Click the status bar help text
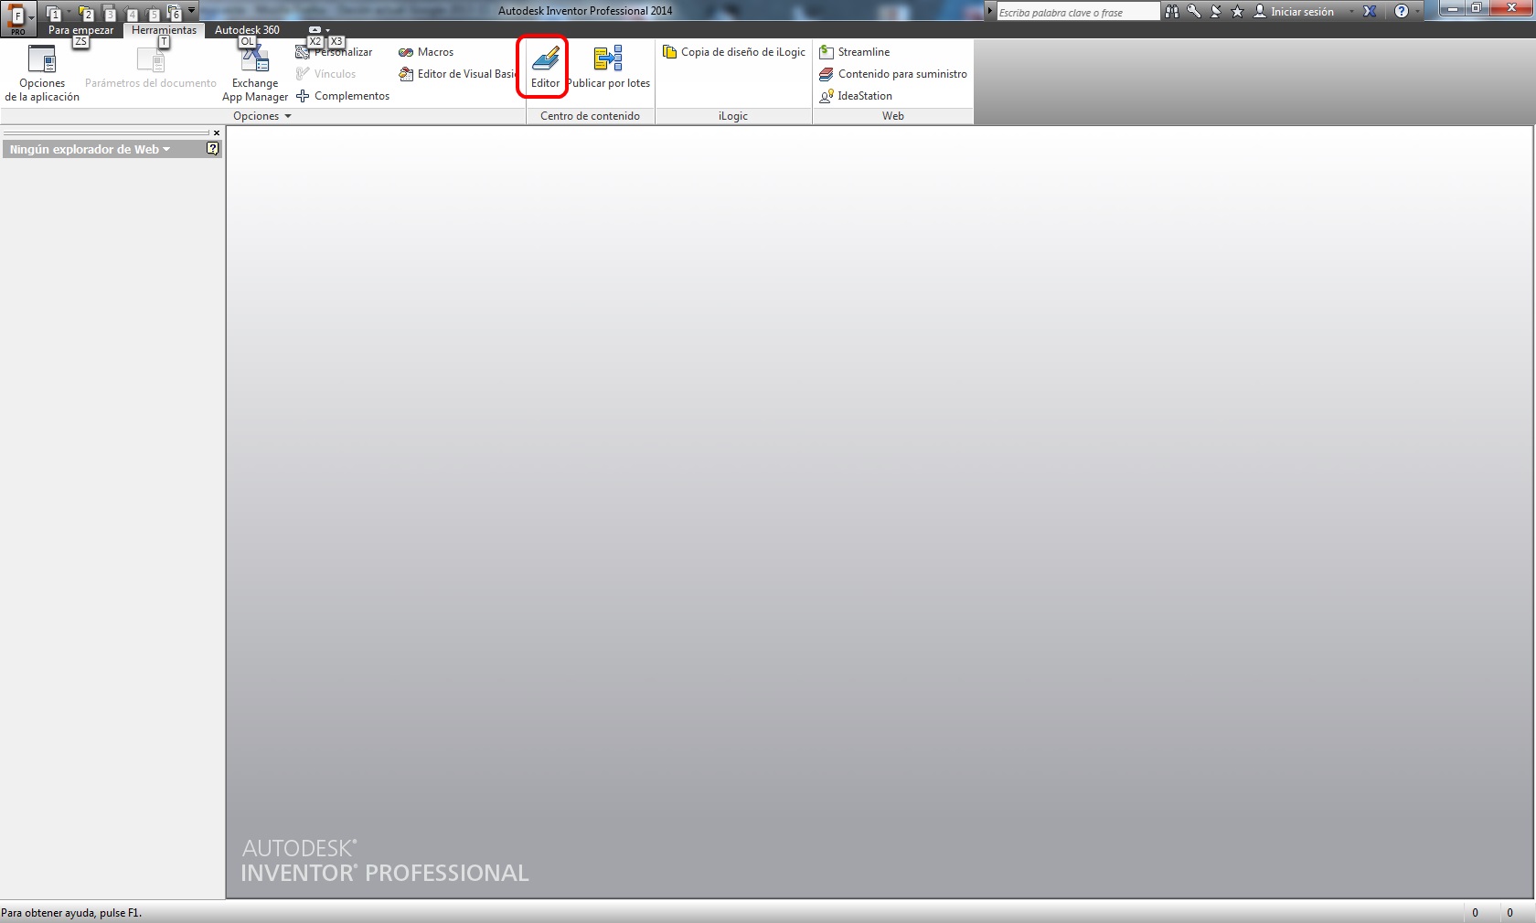The image size is (1536, 923). tap(71, 913)
